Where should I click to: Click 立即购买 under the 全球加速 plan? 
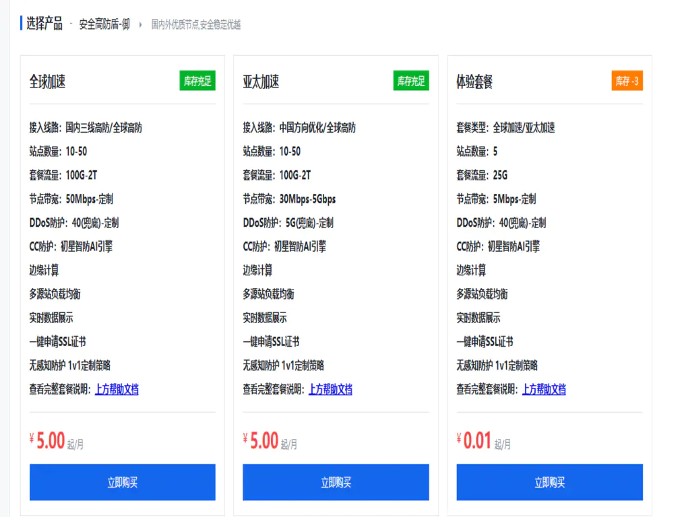121,482
